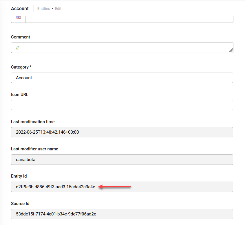Click inside the Comment text area
The image size is (245, 225).
[x=127, y=48]
